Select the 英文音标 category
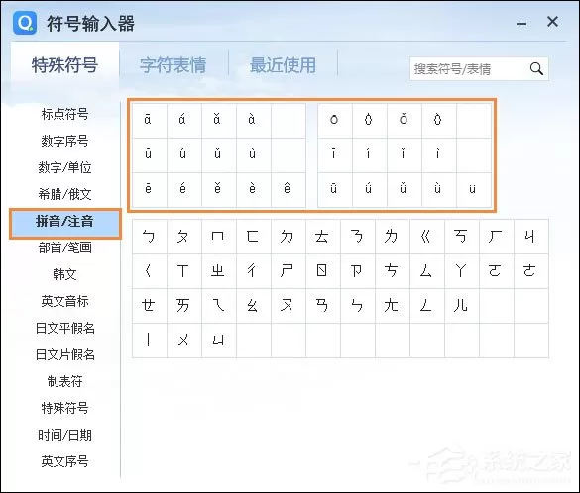Screen dimensions: 580x493 point(64,301)
